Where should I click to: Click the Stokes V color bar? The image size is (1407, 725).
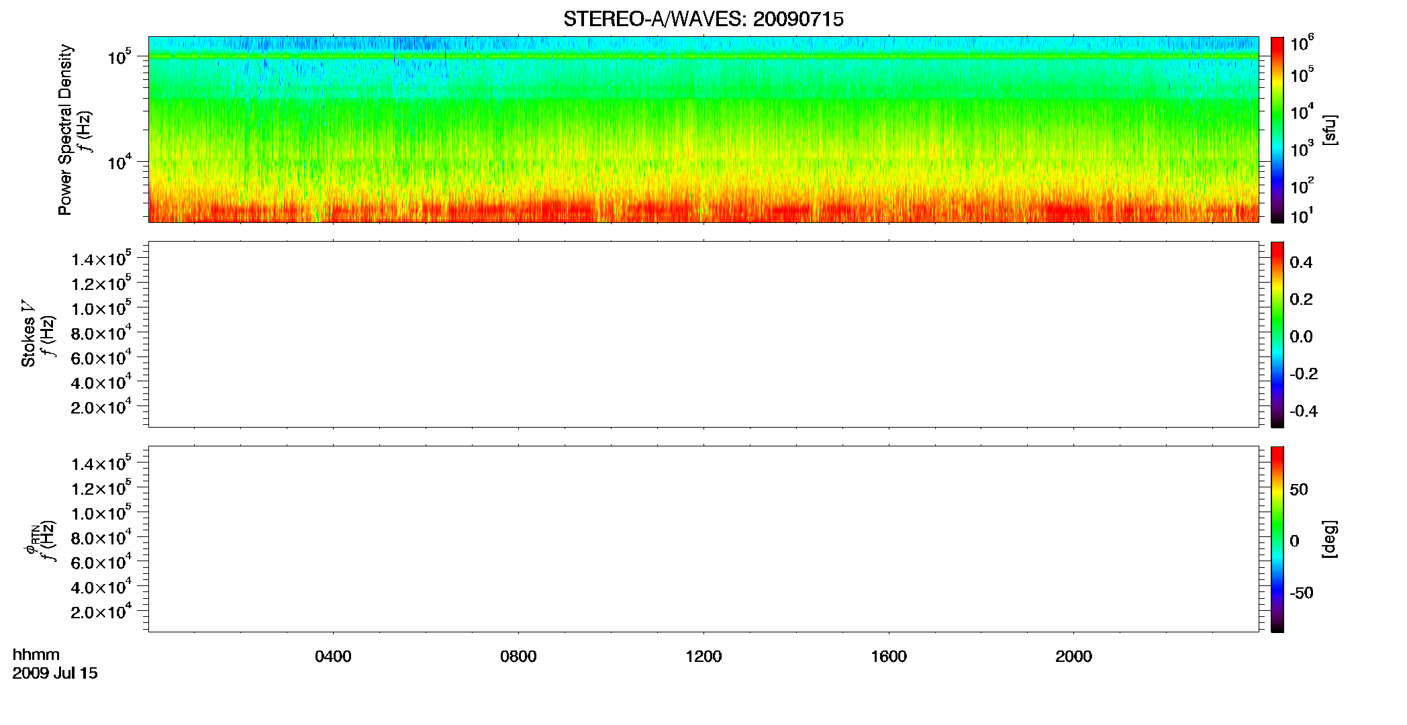pyautogui.click(x=1277, y=334)
